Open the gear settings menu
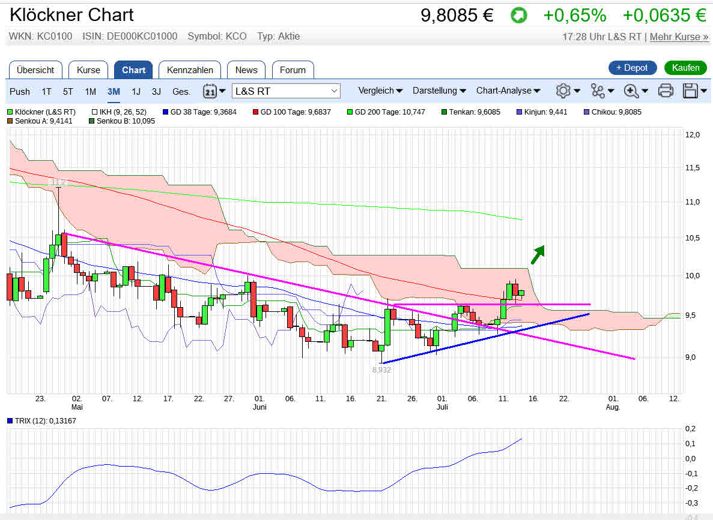Image resolution: width=713 pixels, height=520 pixels. pyautogui.click(x=563, y=91)
